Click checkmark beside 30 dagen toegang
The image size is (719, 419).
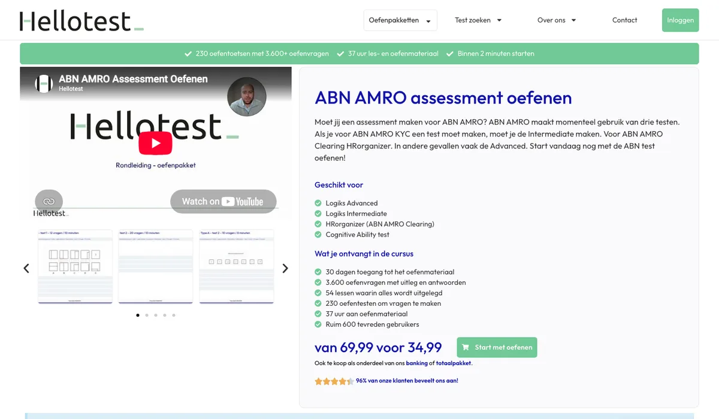318,272
